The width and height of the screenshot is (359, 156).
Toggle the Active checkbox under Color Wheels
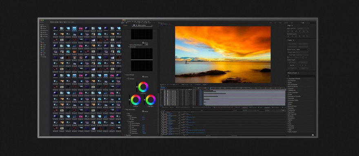pos(143,77)
